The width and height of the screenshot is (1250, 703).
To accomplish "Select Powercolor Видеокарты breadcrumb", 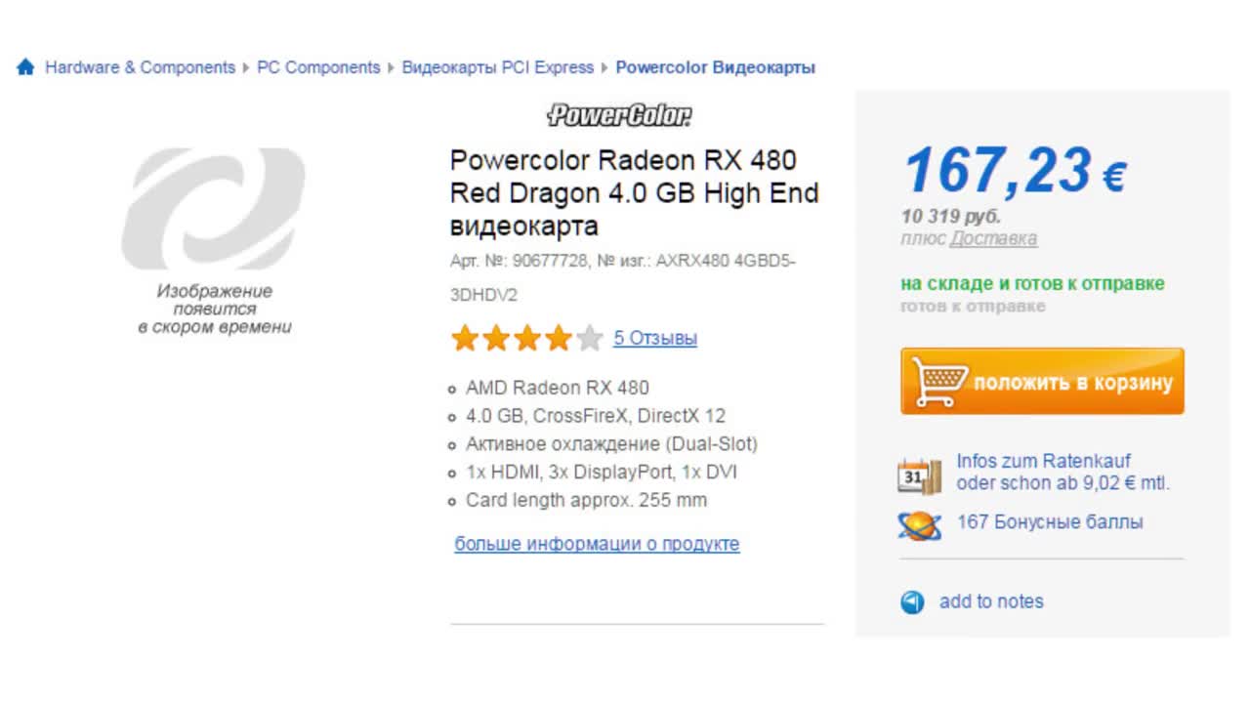I will (716, 67).
